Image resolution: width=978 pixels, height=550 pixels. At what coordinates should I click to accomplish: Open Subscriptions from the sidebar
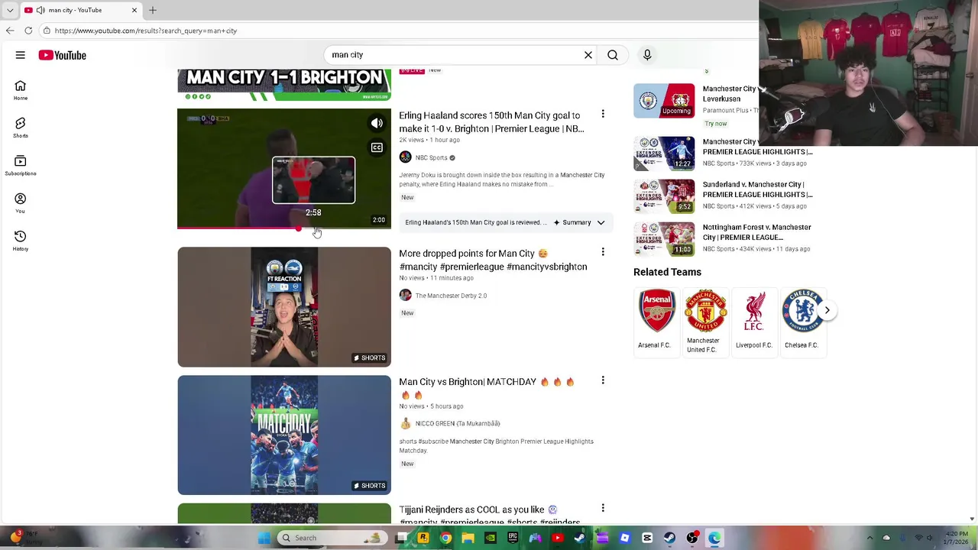click(x=21, y=165)
